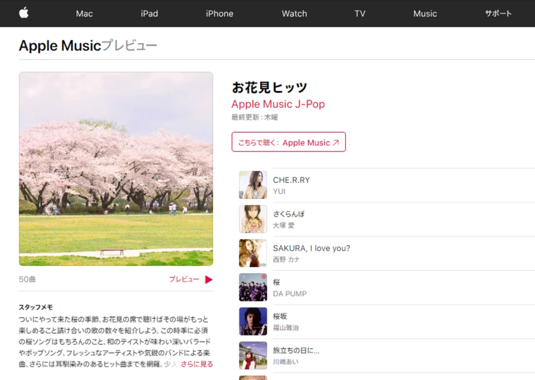535x380 pixels.
Task: Click the artist name 大塚 愛
Action: tap(284, 226)
